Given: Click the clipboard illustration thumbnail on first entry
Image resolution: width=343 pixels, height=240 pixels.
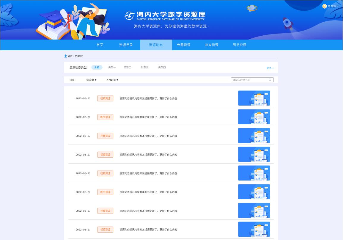Looking at the screenshot, I should tap(254, 98).
